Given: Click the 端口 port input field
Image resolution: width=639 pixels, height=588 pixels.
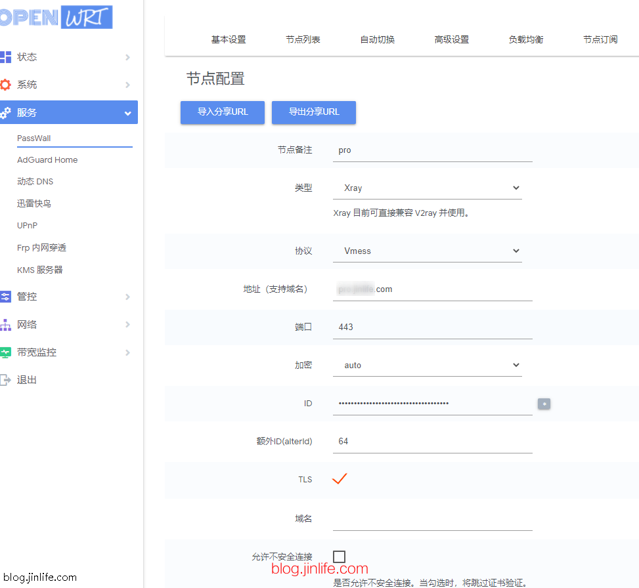Looking at the screenshot, I should [432, 327].
